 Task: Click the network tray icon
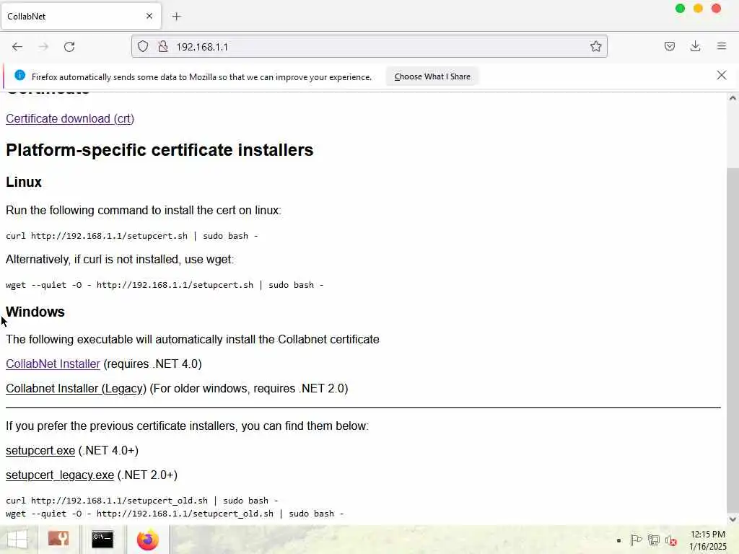pos(654,540)
